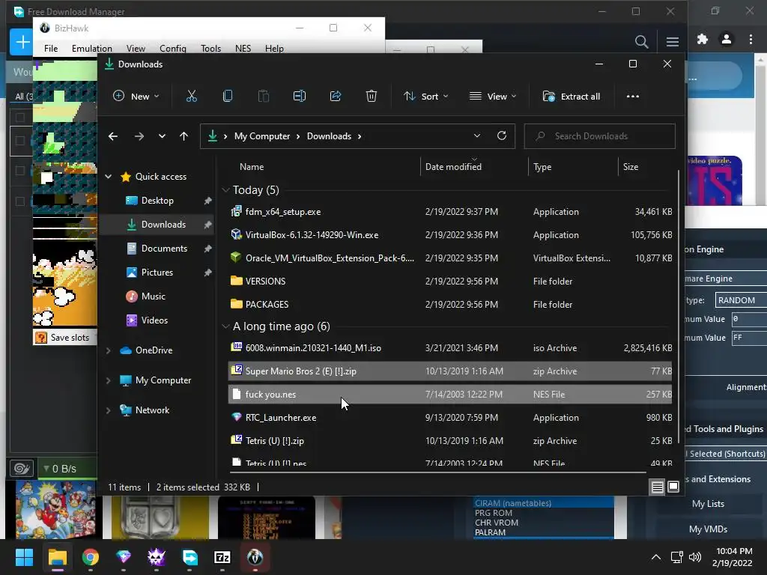The width and height of the screenshot is (767, 575).
Task: Click the plus add download button
Action: click(22, 42)
